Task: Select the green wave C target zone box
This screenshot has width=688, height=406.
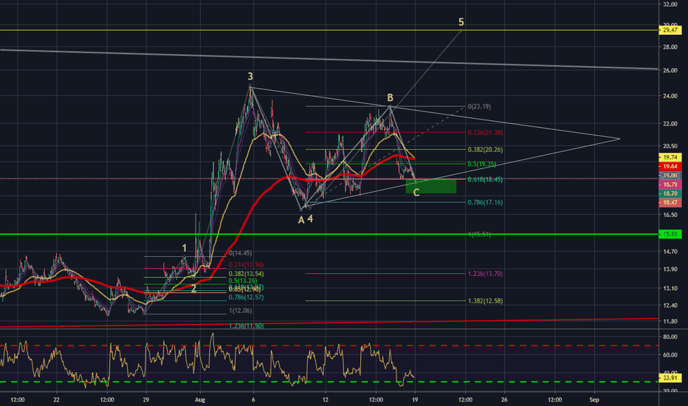Action: (431, 186)
